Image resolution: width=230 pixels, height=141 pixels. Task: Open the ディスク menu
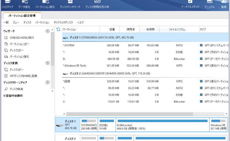click(27, 22)
